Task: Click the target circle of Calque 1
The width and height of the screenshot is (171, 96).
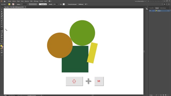Action: tap(168, 11)
